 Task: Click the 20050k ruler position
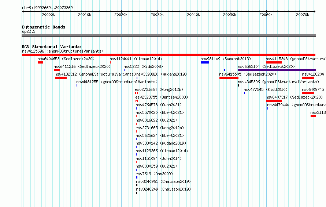(230, 15)
